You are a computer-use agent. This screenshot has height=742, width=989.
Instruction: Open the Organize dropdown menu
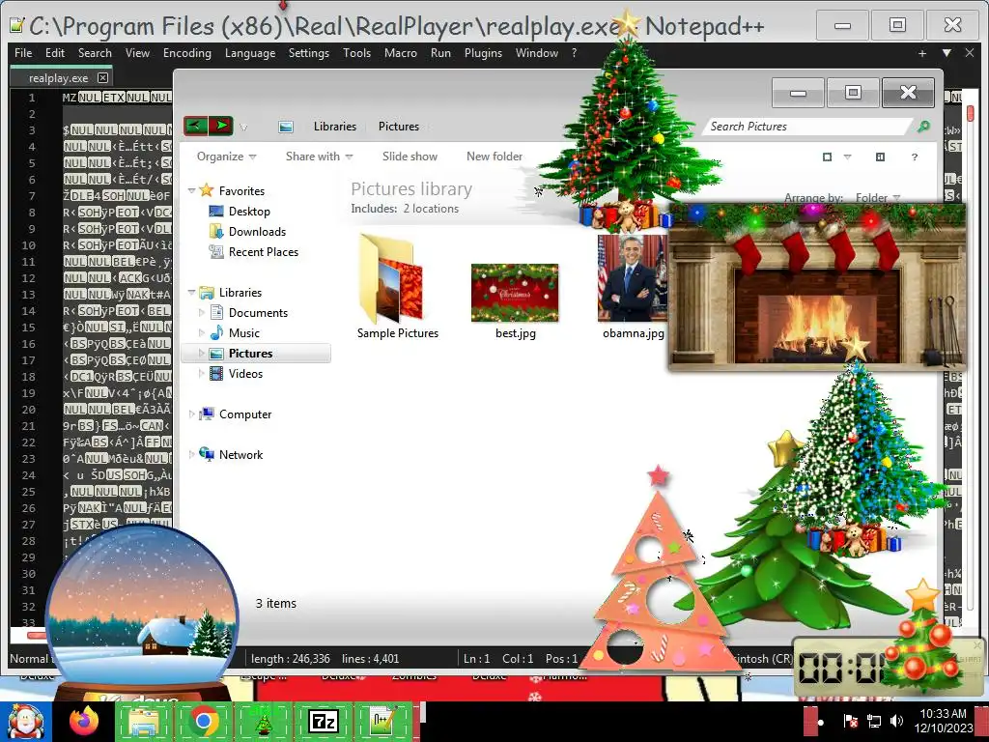(x=226, y=157)
